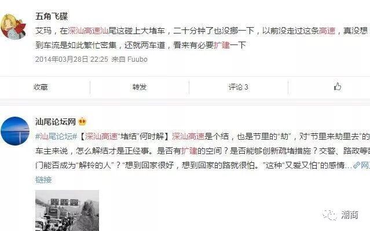Click 深汕高速 keyword inside 【】 headline

point(101,136)
